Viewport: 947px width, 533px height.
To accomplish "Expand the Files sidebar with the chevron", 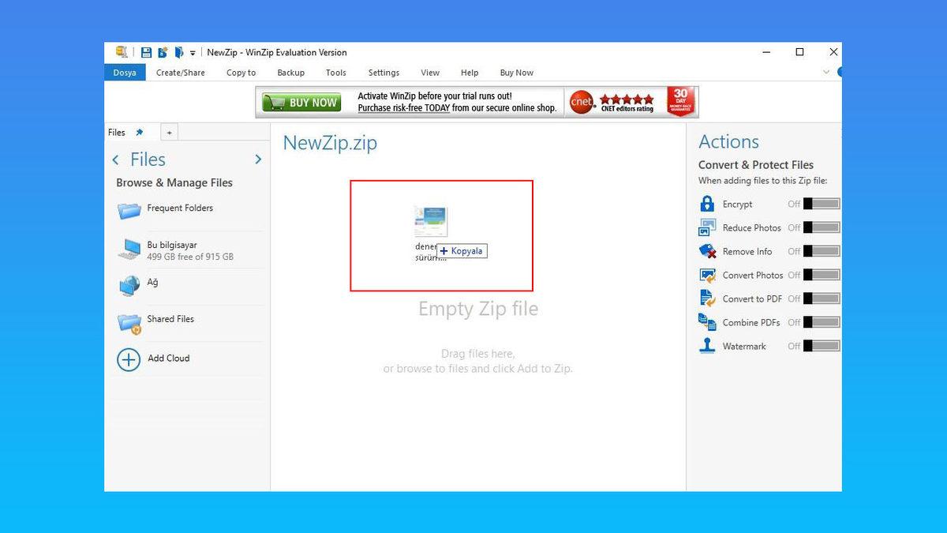I will (258, 159).
